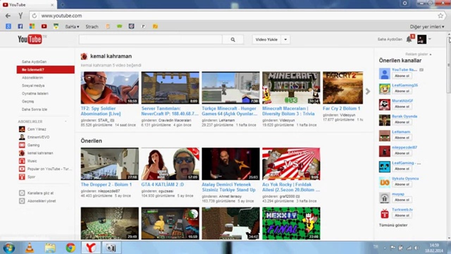Image resolution: width=451 pixels, height=254 pixels.
Task: Open the GTA 4 KATLİAM 2 video title
Action: 162,185
